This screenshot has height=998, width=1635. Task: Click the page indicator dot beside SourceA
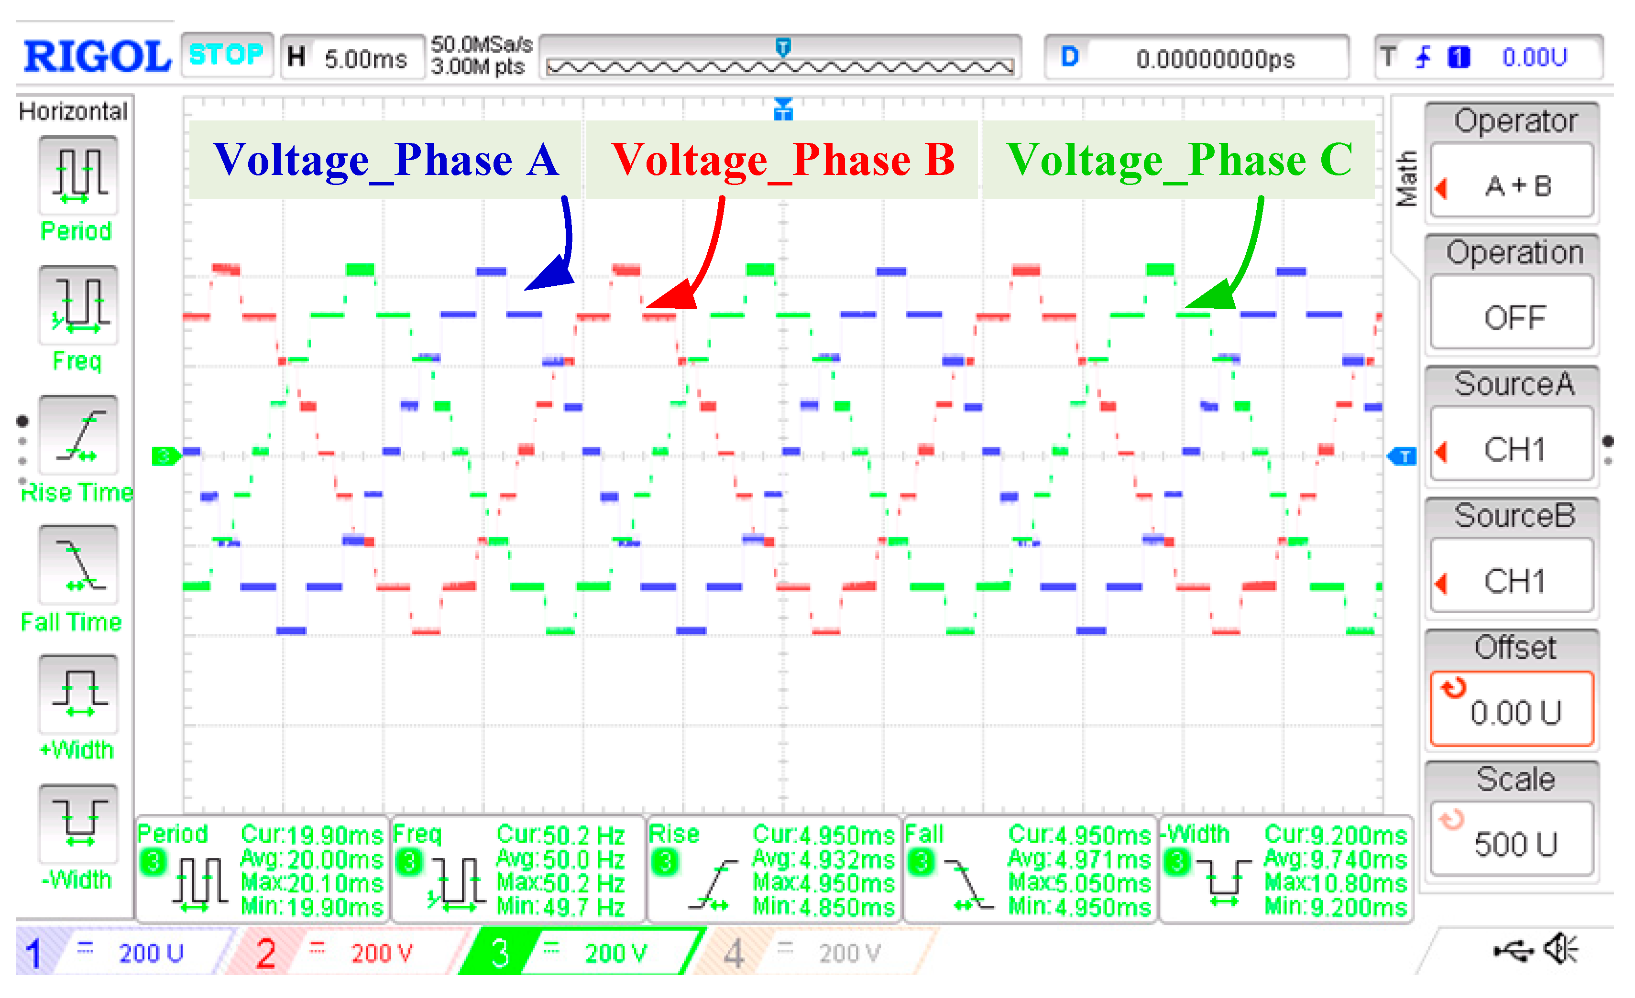[1608, 441]
